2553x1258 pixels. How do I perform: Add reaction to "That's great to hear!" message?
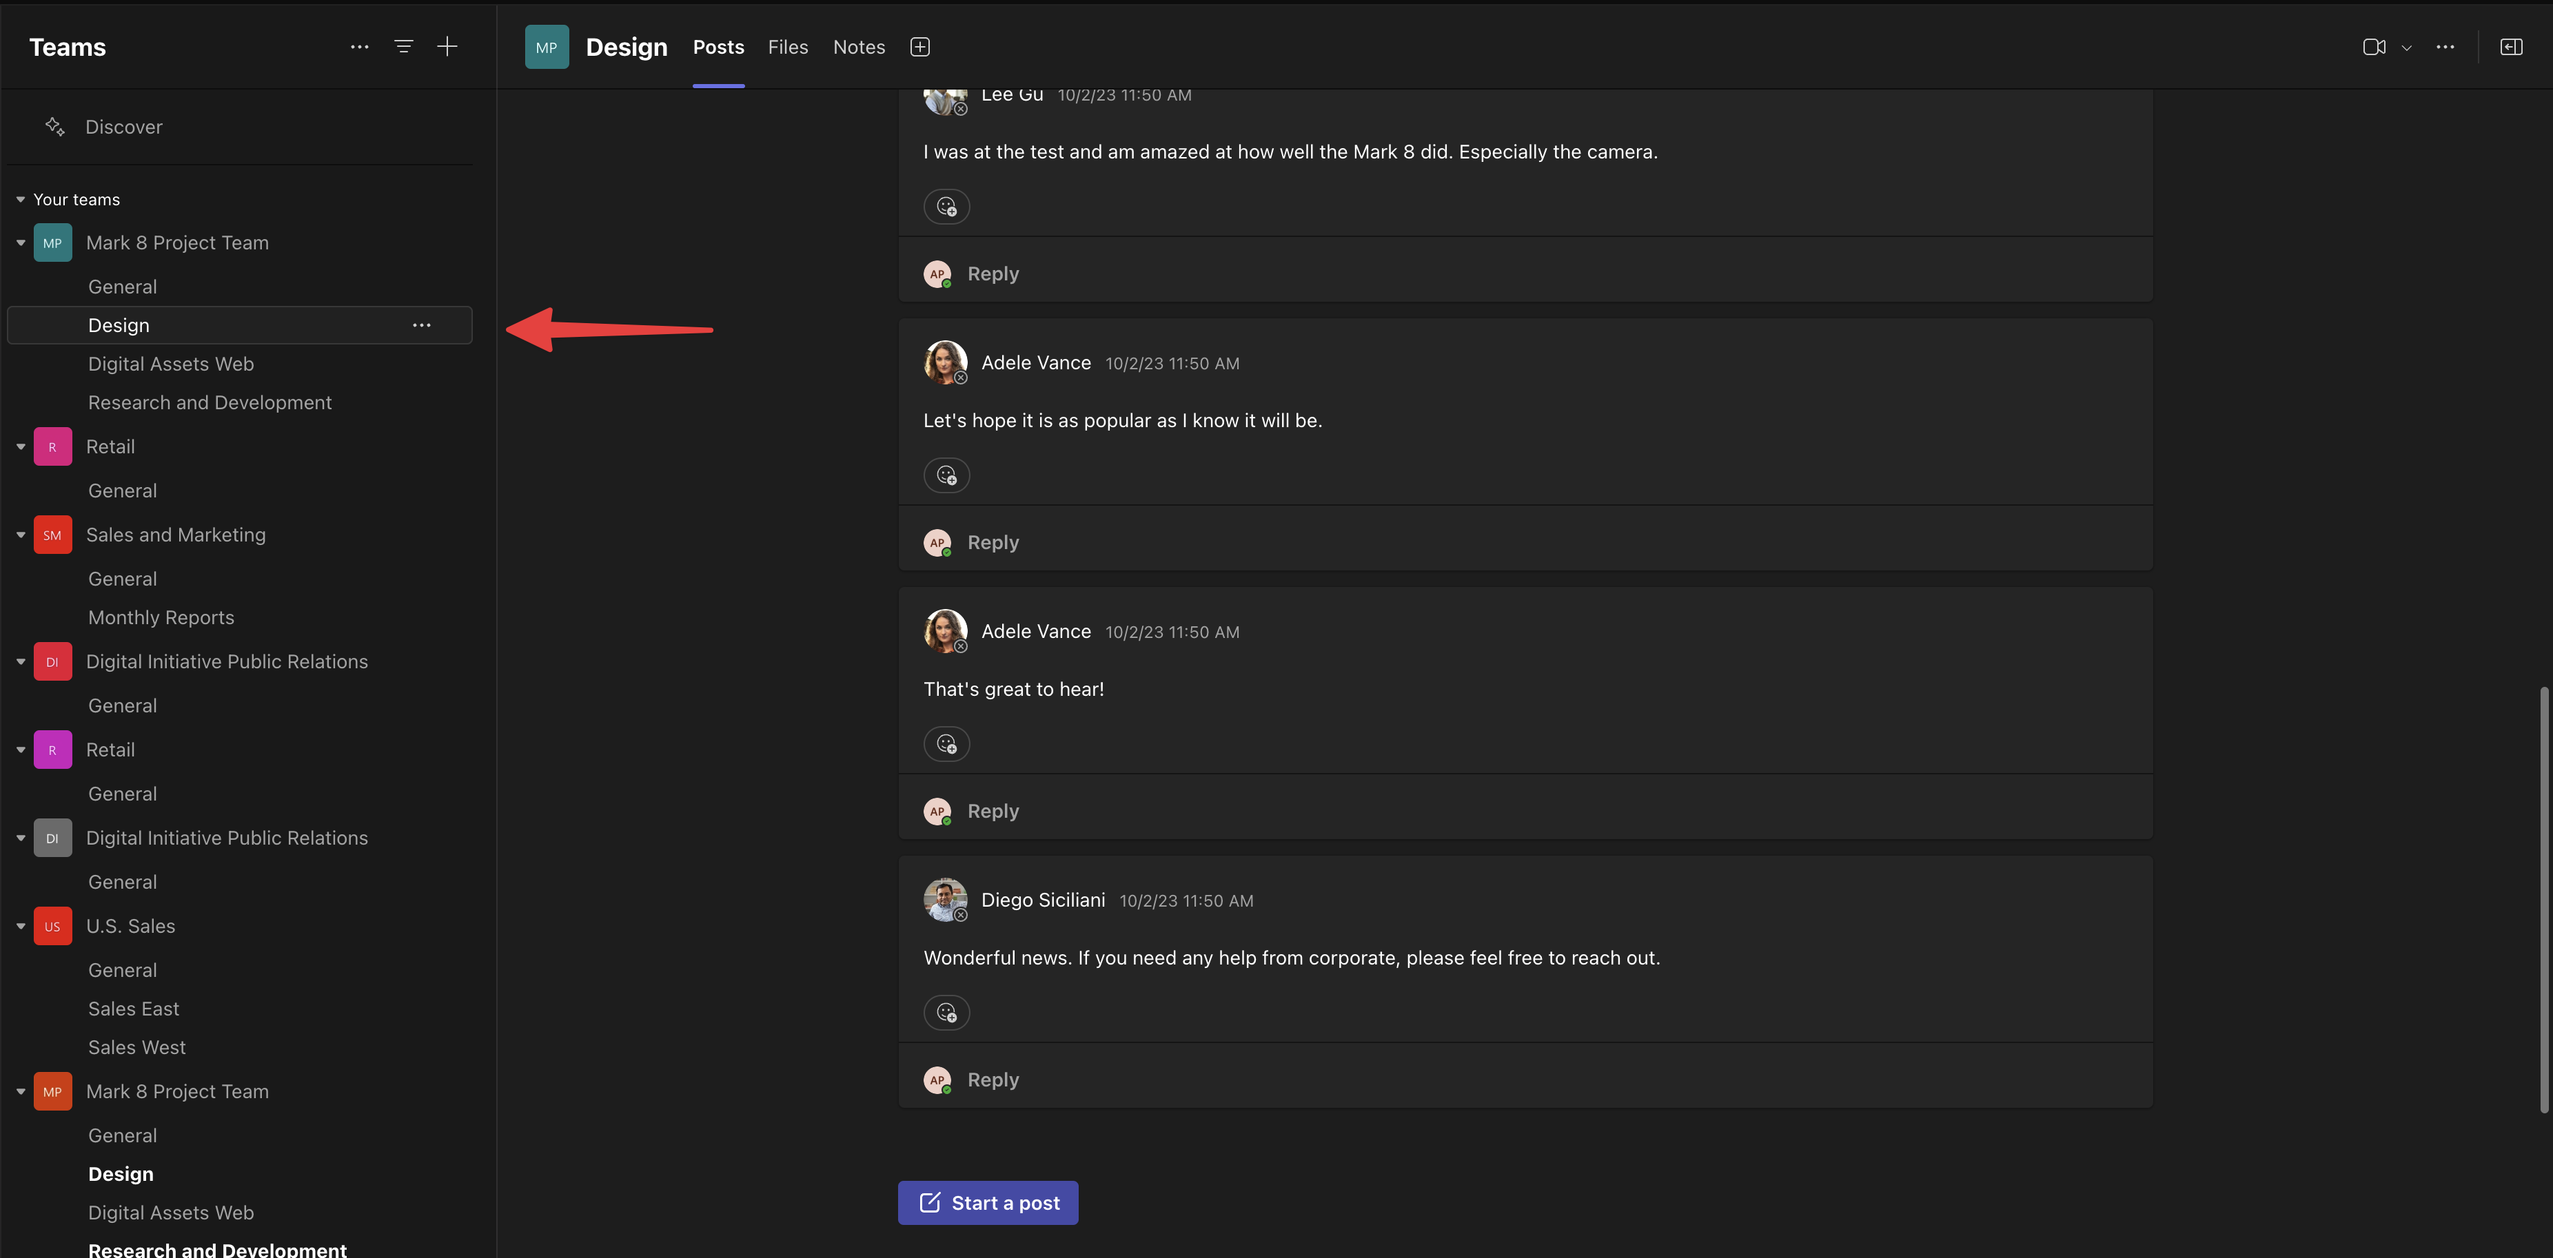pyautogui.click(x=946, y=743)
